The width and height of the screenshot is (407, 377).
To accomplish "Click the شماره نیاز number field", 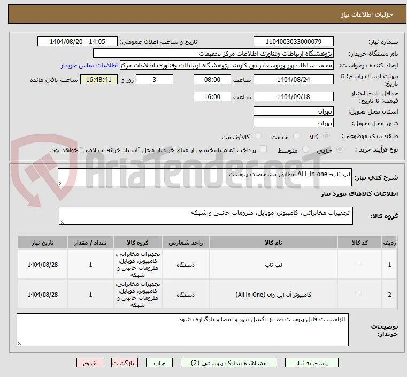I will (293, 42).
